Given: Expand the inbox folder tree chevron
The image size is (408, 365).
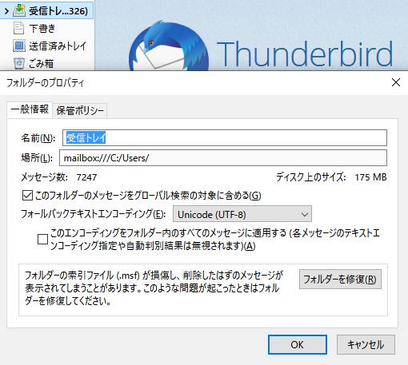Looking at the screenshot, I should click(x=6, y=11).
